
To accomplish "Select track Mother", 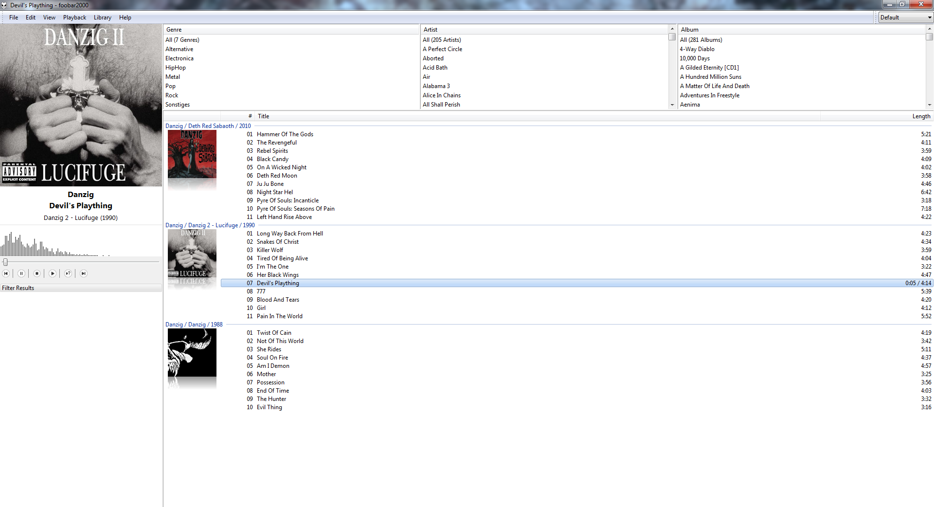I will tap(576, 374).
